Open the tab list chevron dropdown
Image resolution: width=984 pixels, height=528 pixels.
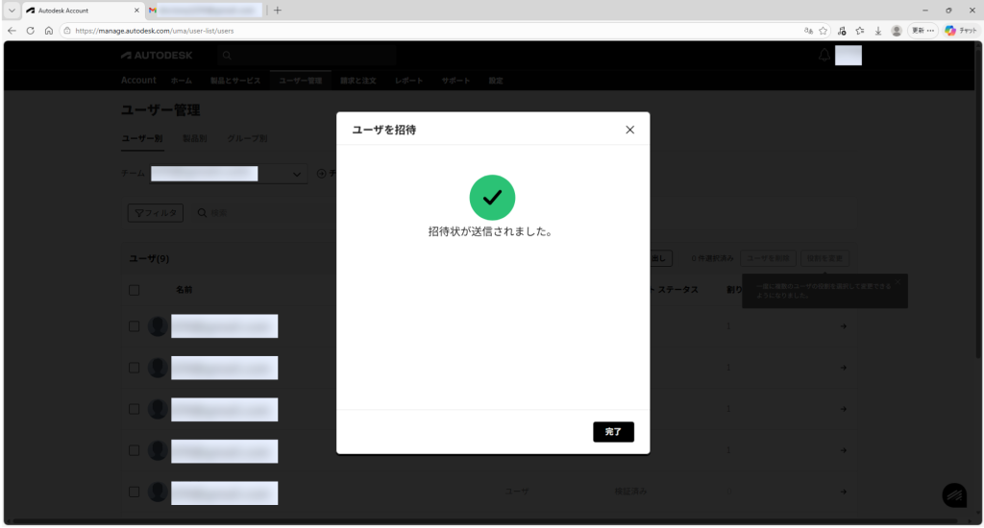pyautogui.click(x=12, y=11)
